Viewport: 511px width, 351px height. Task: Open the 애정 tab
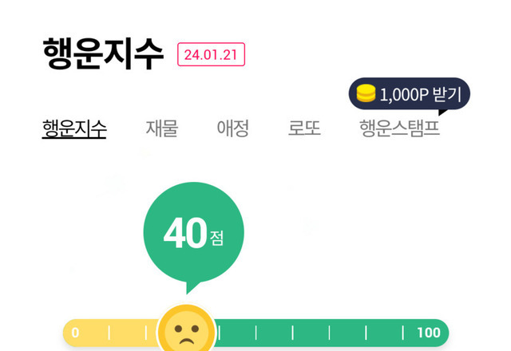233,128
